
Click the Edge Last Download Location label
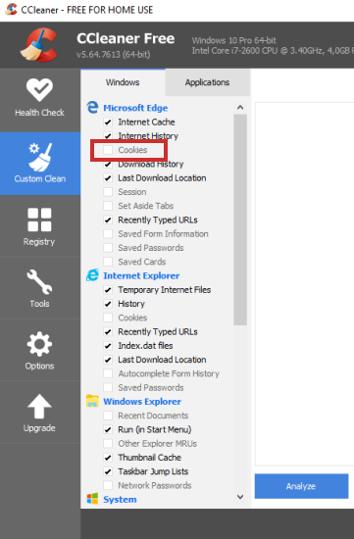pyautogui.click(x=162, y=178)
